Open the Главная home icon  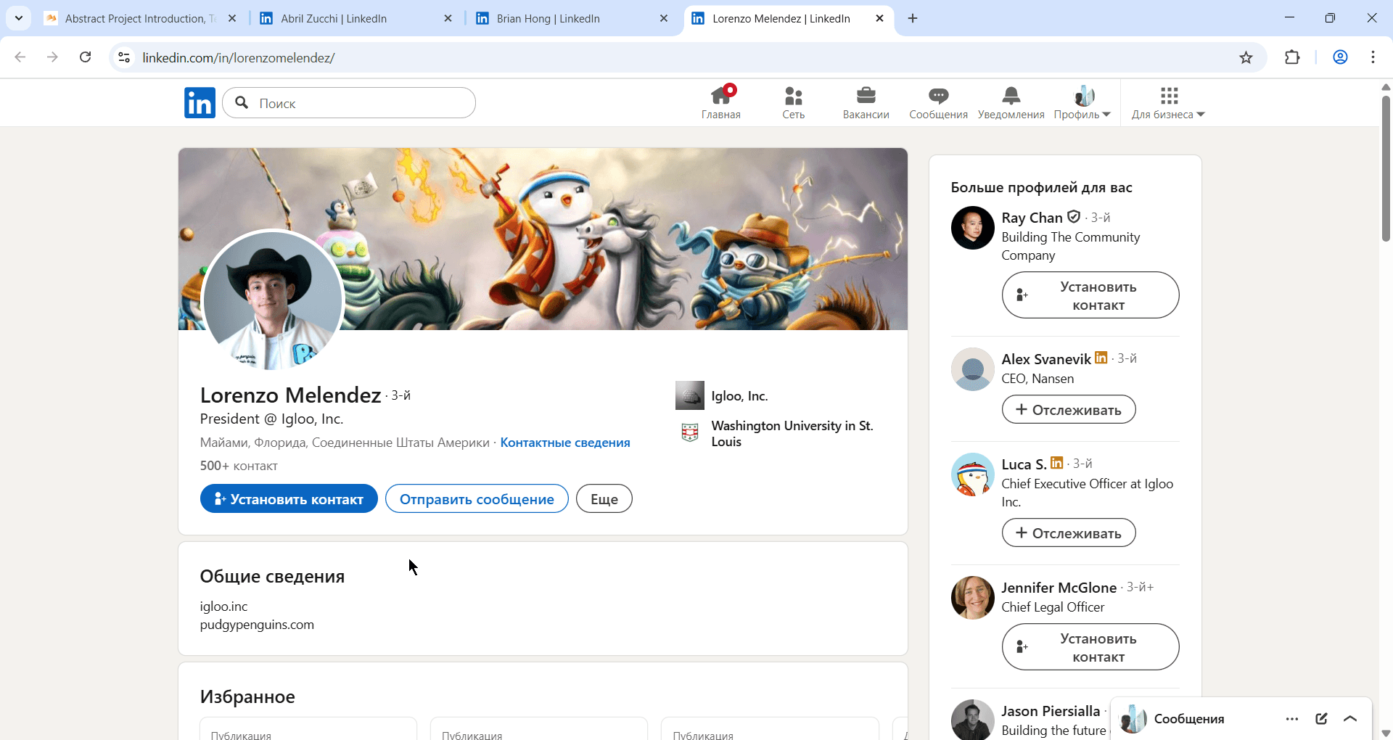tap(721, 102)
